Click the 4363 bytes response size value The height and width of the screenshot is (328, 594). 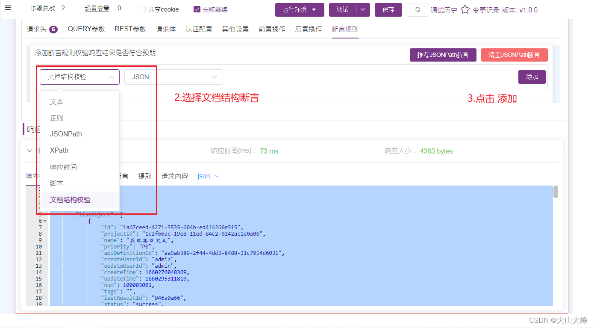tap(436, 151)
